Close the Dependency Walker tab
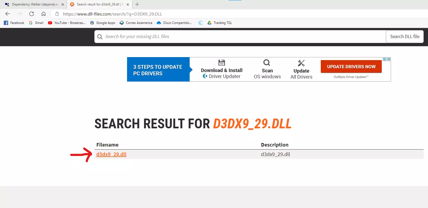This screenshot has width=428, height=208. (63, 4)
